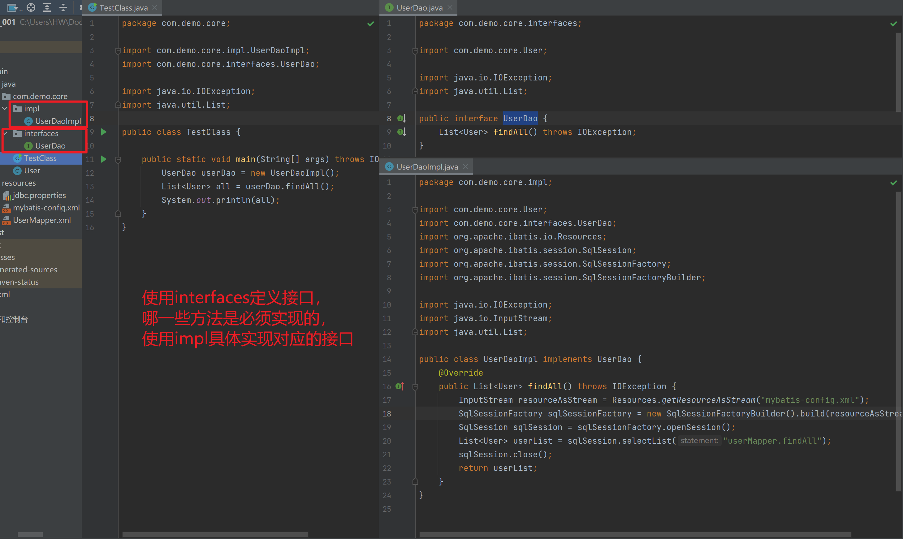
Task: Click the implementation gutter icon beside findAll declaration
Action: (x=401, y=132)
